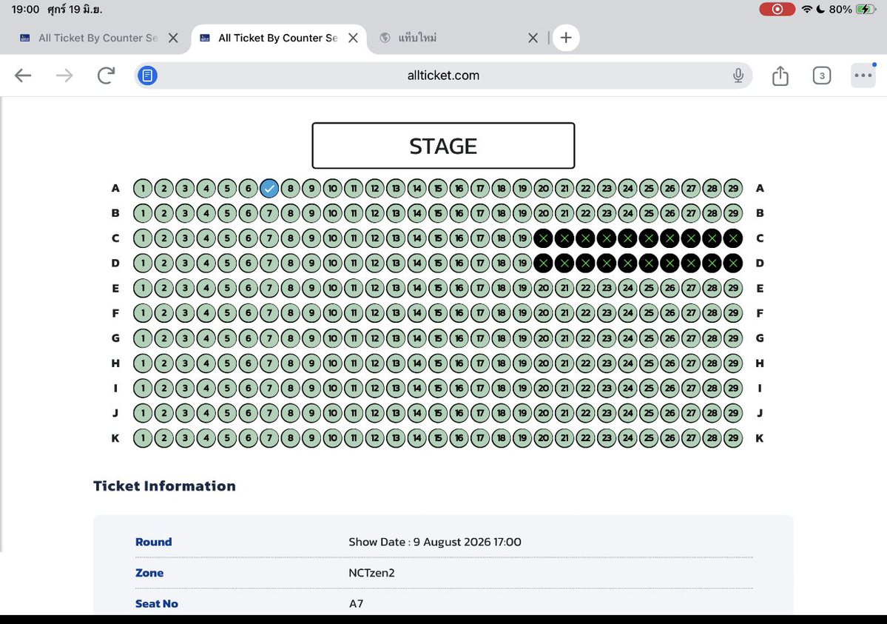The height and width of the screenshot is (624, 887).
Task: Choose seat 5 in row F
Action: pos(227,312)
